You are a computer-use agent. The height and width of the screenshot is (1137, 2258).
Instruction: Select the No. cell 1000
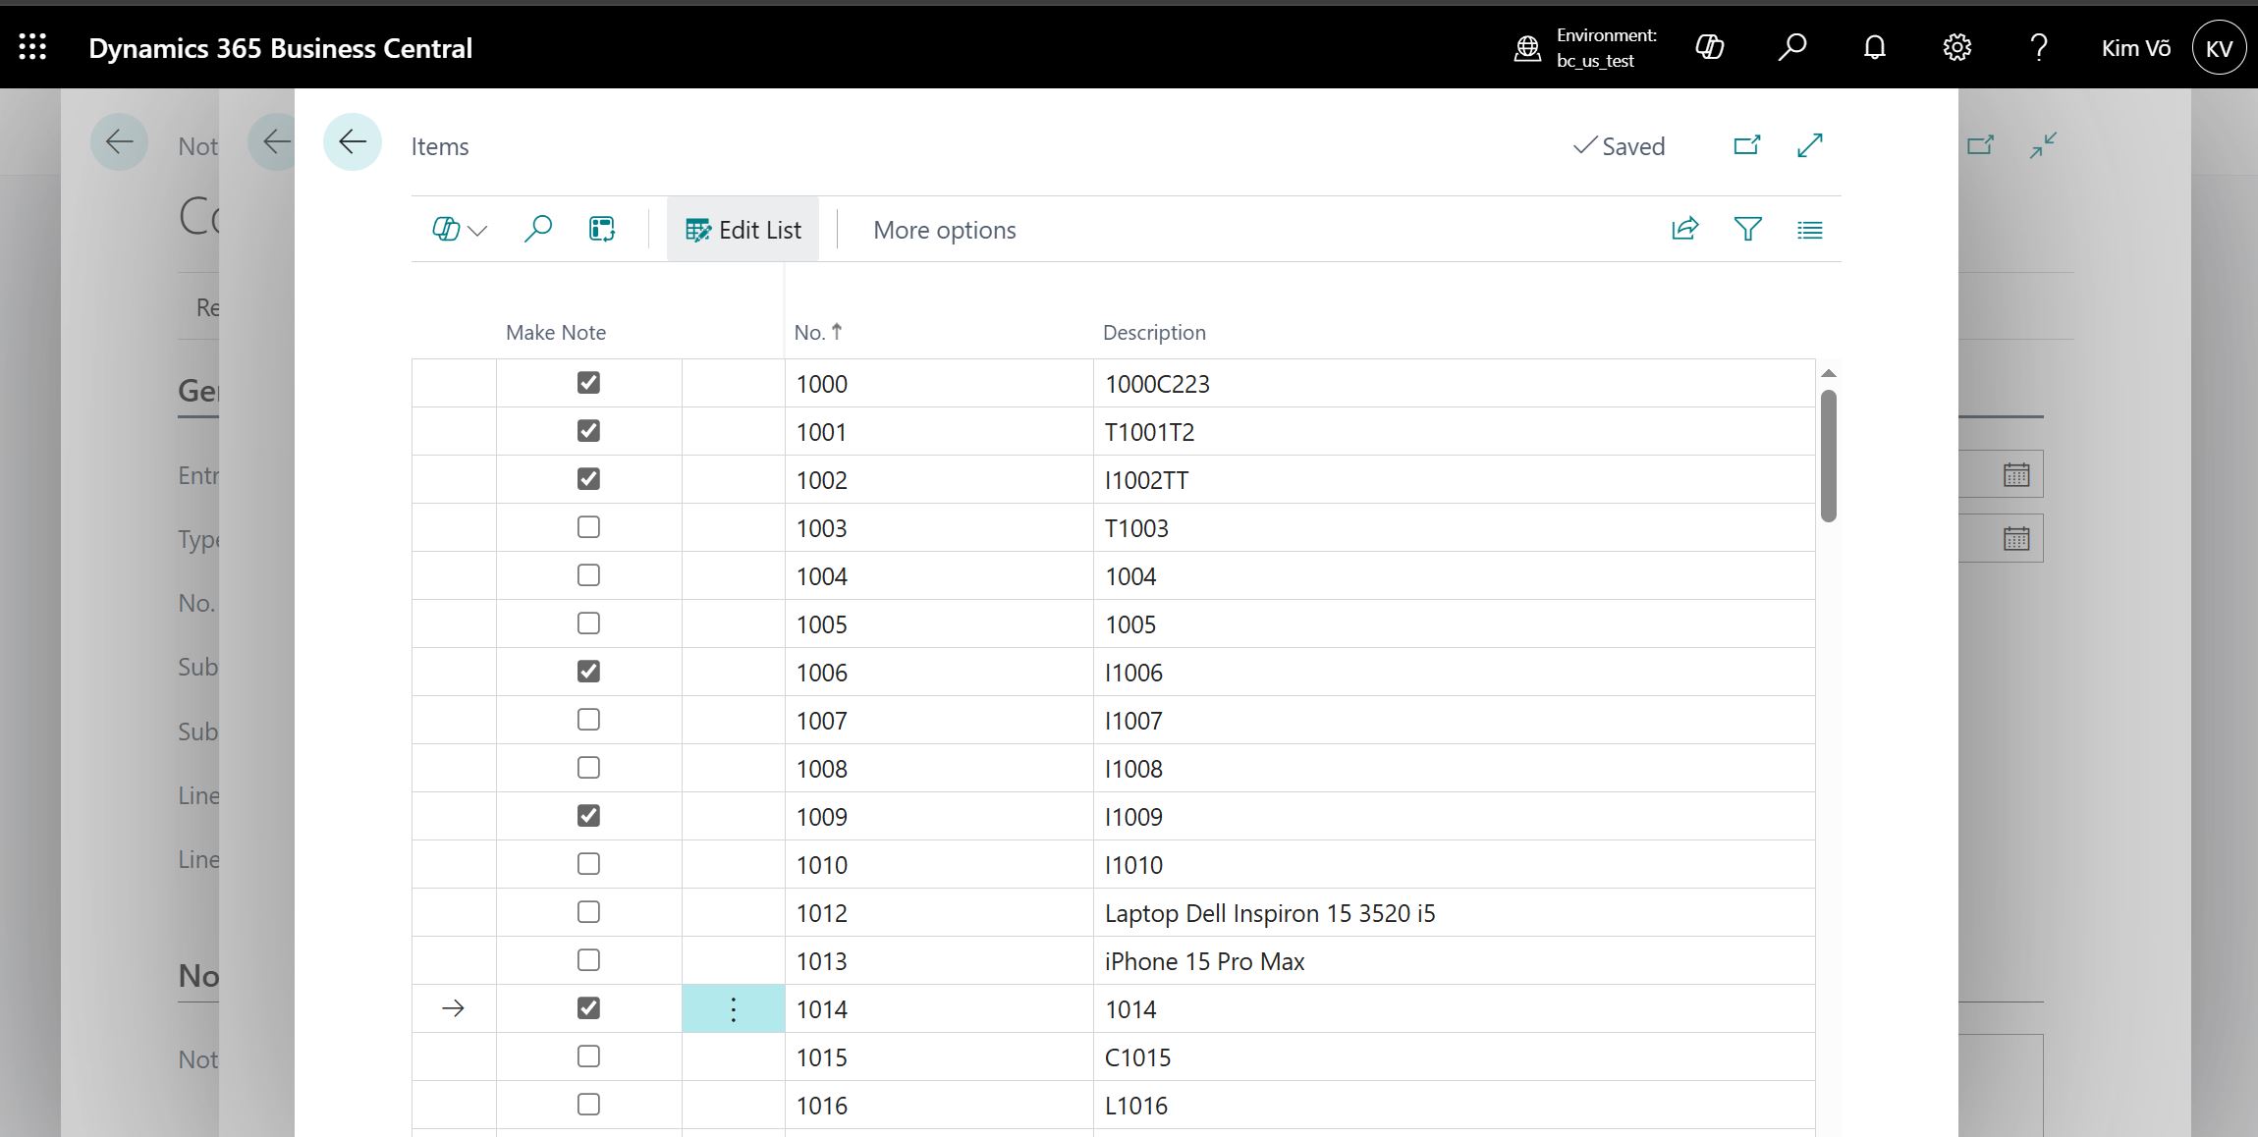point(939,383)
